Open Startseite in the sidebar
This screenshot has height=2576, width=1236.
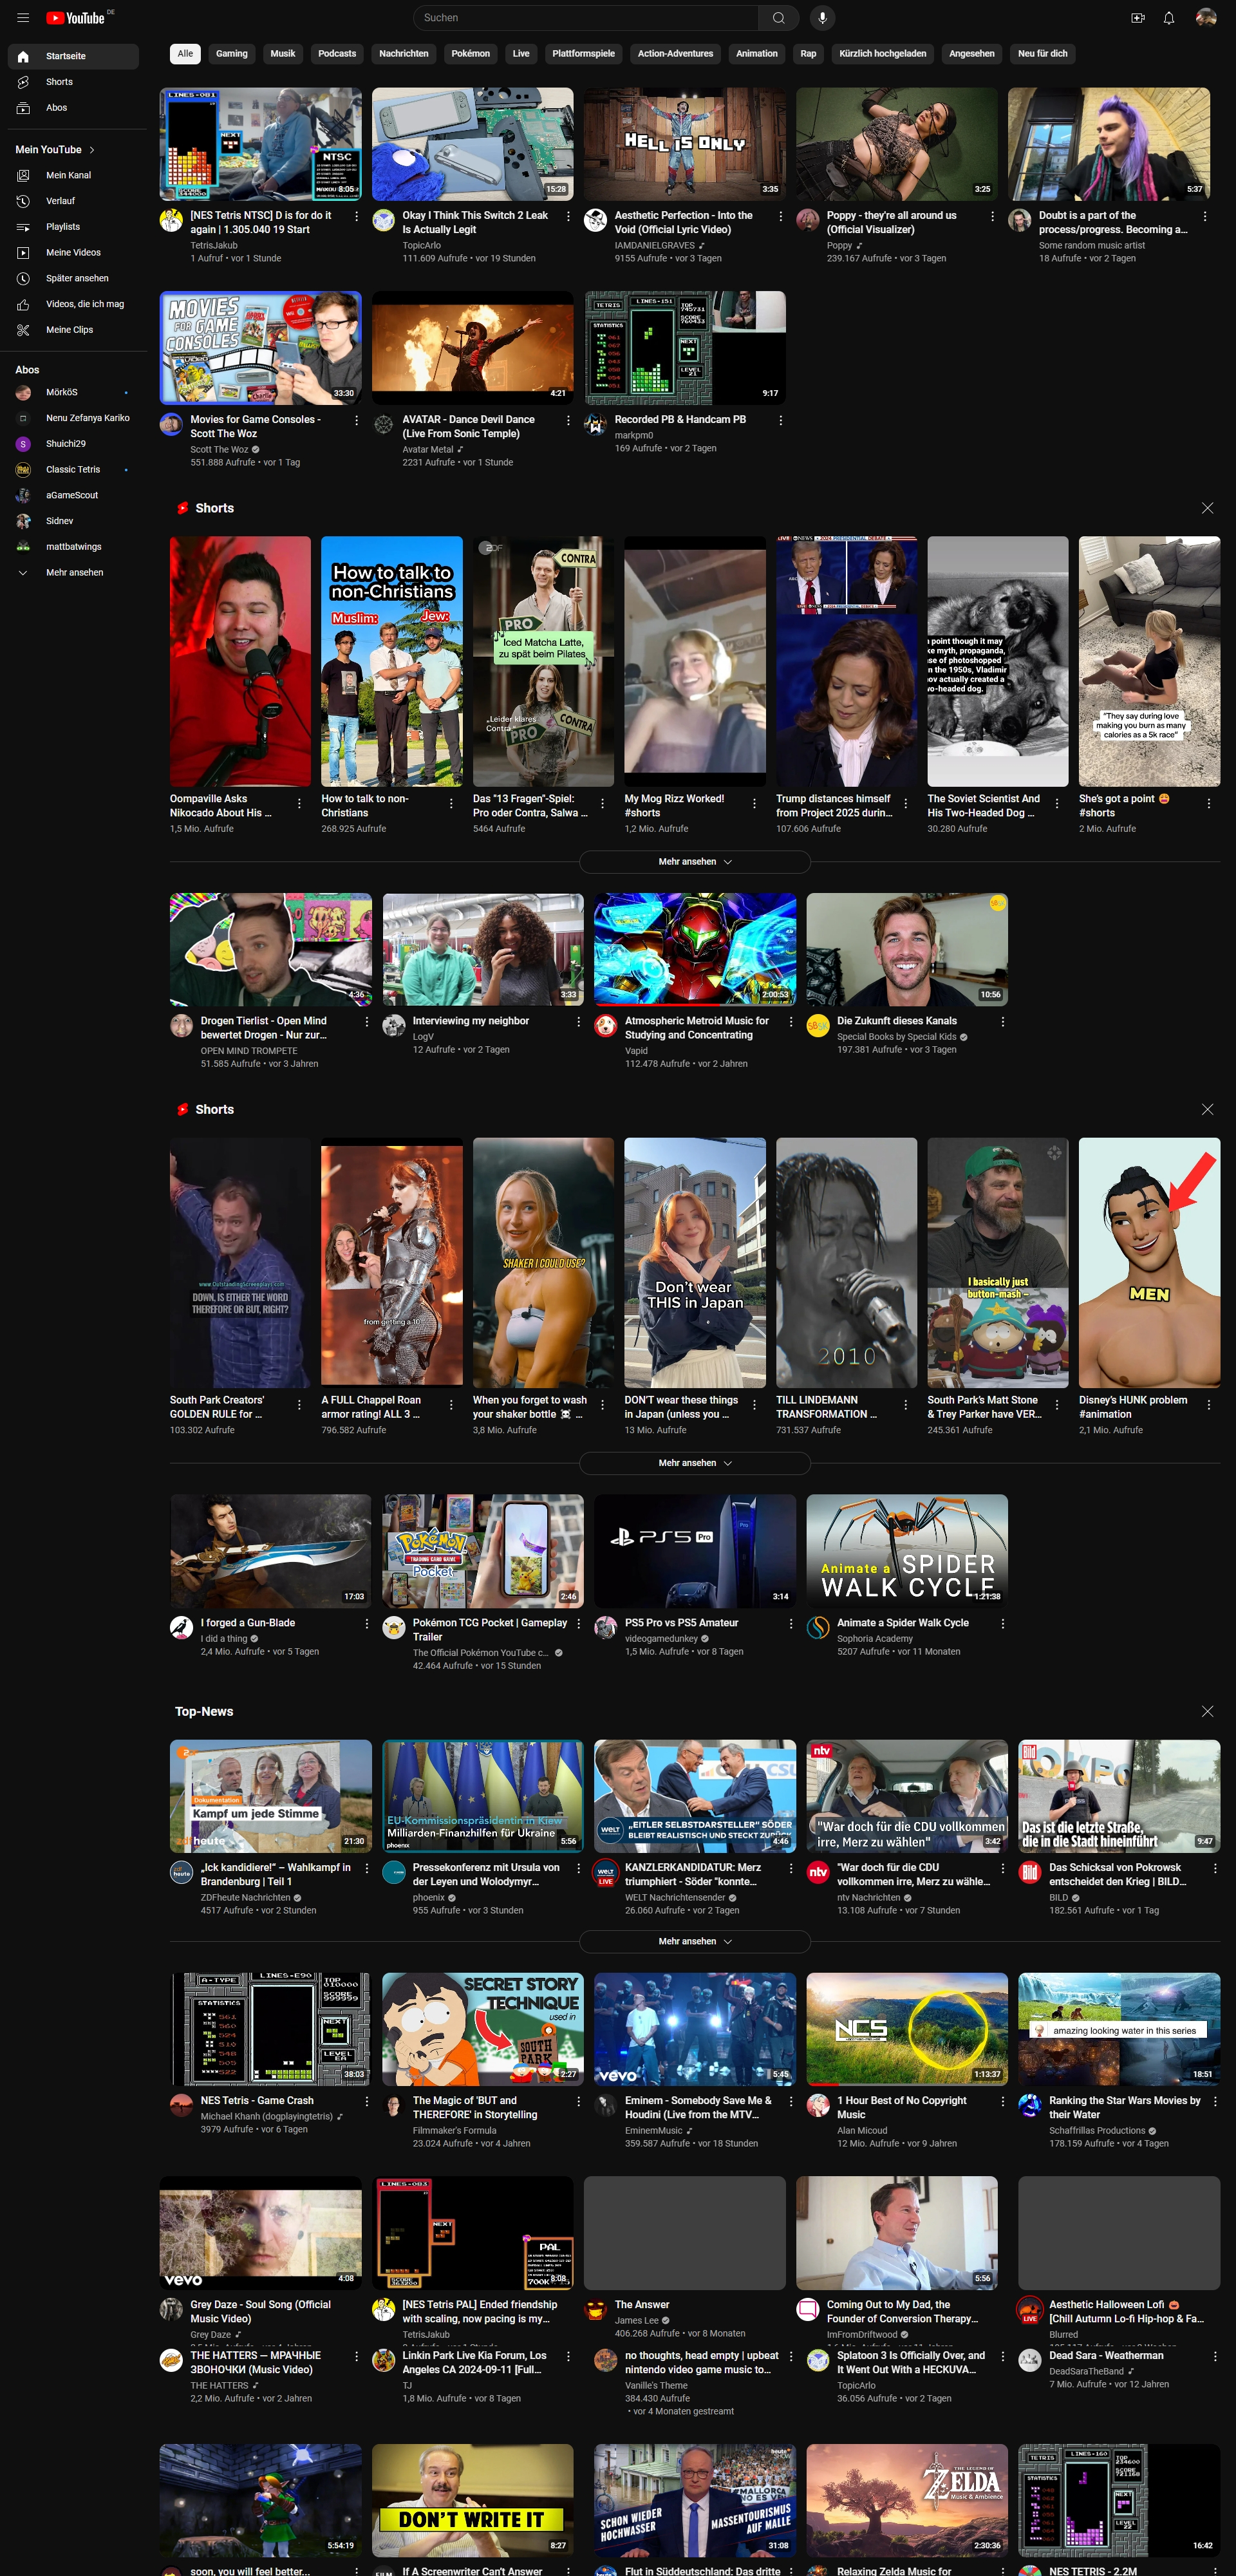point(73,56)
